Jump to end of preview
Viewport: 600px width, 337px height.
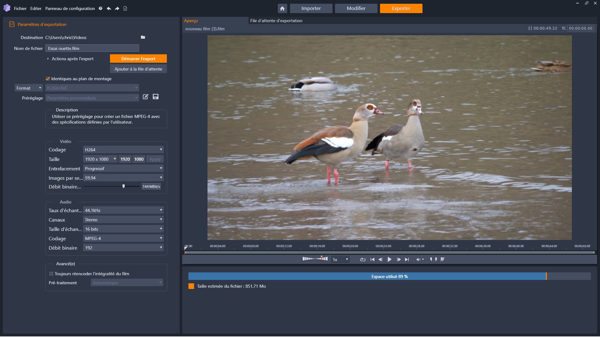[x=407, y=259]
